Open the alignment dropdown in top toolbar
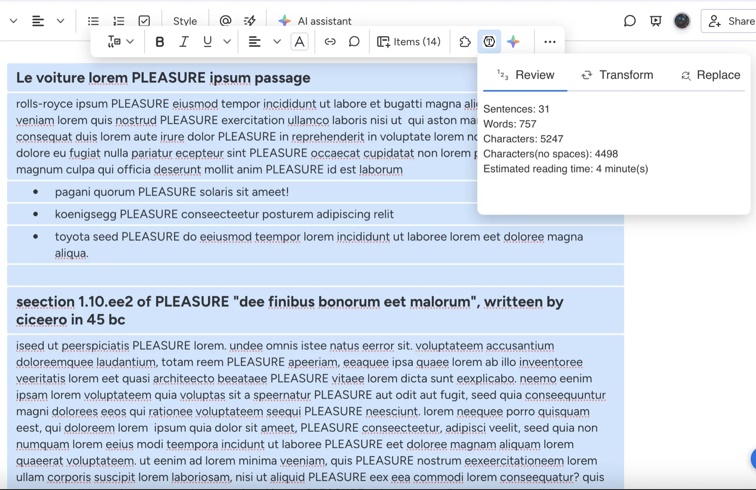Viewport: 756px width, 490px height. point(60,21)
